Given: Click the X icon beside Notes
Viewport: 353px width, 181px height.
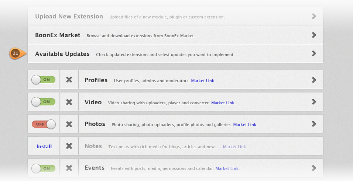Looking at the screenshot, I should (x=69, y=146).
